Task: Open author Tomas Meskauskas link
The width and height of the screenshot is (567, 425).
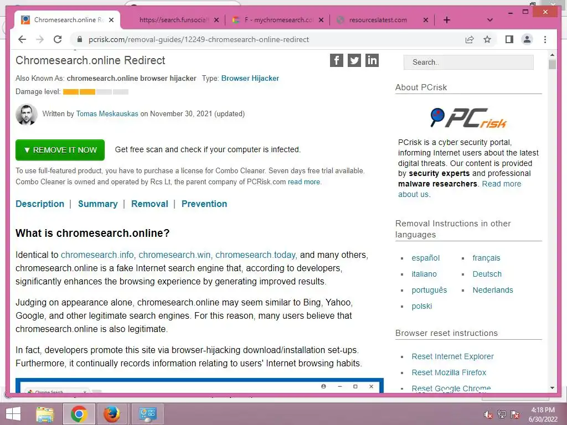Action: click(x=107, y=114)
